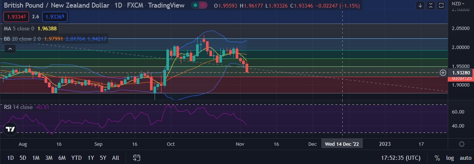The image size is (474, 164).
Task: Click the Oct label on time axis
Action: (x=171, y=144)
